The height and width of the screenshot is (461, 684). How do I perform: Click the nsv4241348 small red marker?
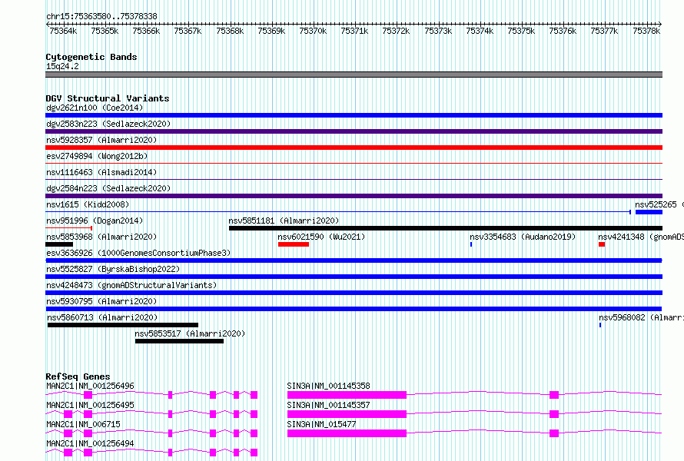602,244
